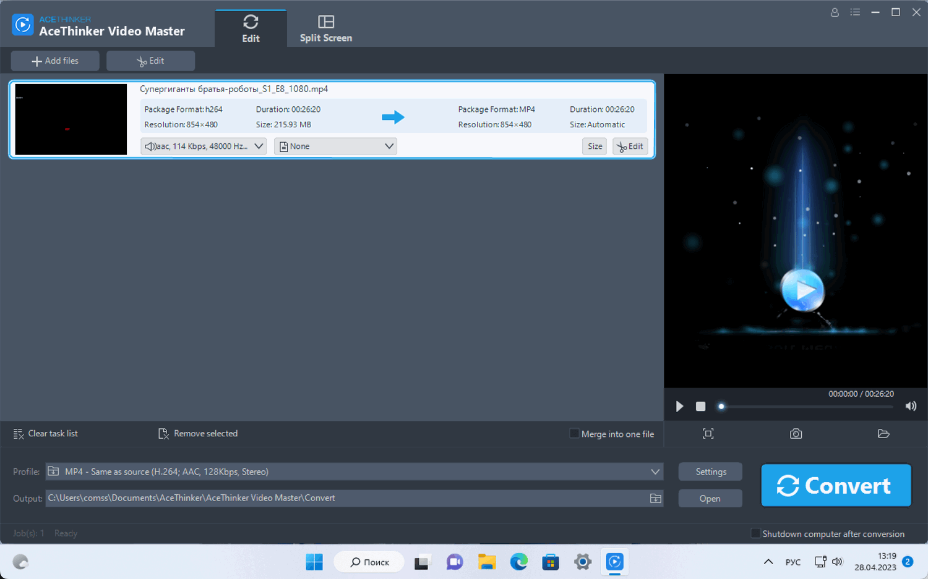
Task: Click Clear task list
Action: point(46,434)
